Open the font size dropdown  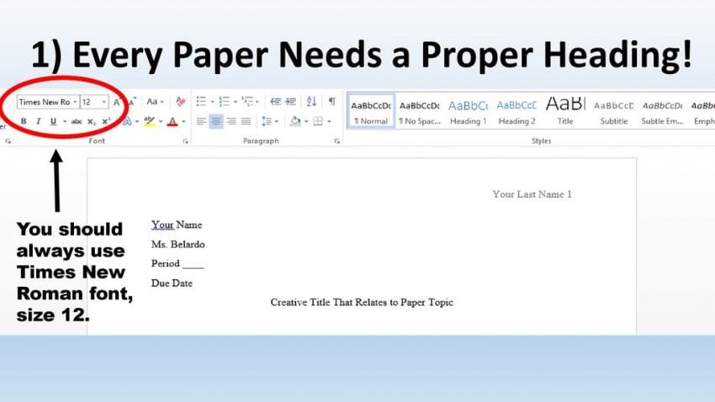(104, 102)
